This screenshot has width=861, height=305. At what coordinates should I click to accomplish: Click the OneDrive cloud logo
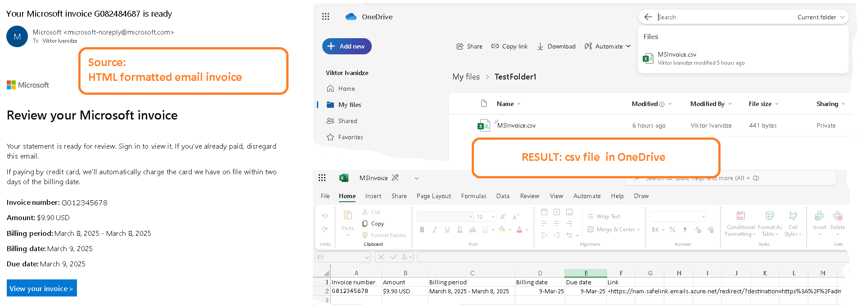[x=351, y=17]
